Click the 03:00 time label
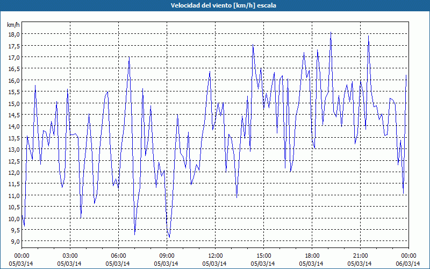430x269 pixels. (x=70, y=256)
